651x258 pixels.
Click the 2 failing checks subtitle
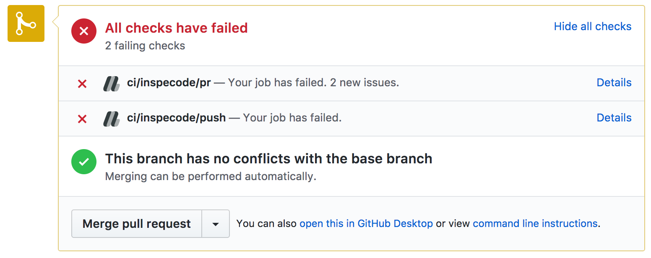(x=145, y=46)
